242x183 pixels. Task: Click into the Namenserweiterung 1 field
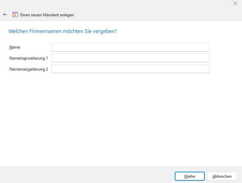(130, 58)
